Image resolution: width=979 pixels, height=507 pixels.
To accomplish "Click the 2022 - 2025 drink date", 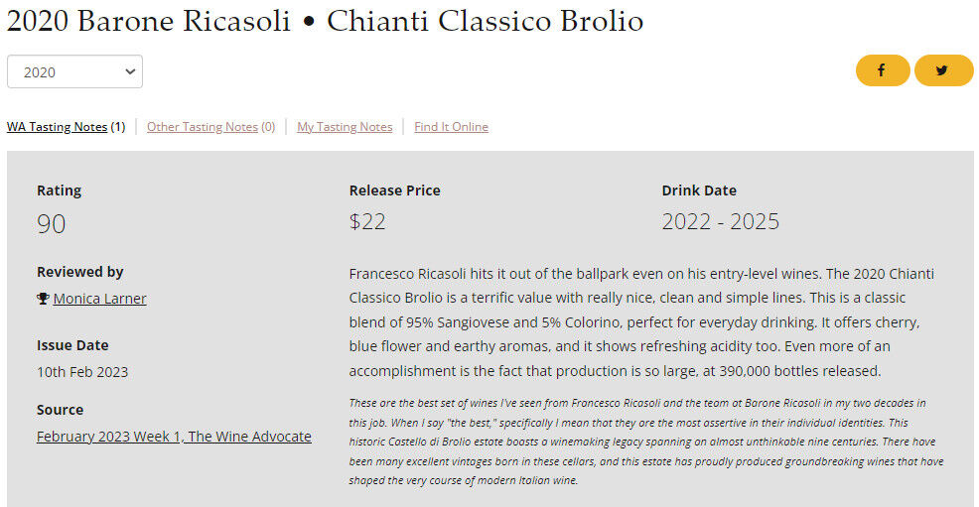I will tap(720, 221).
